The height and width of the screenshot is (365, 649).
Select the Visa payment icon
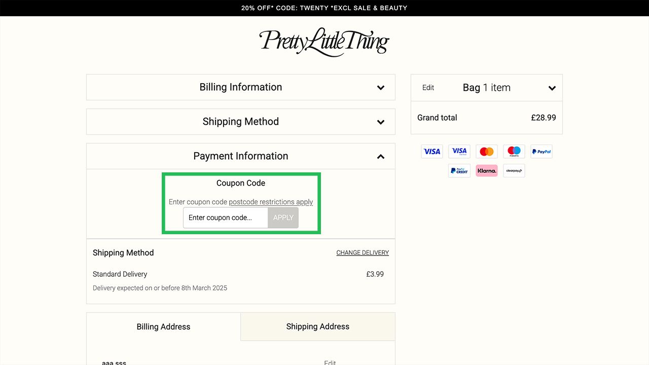(x=431, y=151)
